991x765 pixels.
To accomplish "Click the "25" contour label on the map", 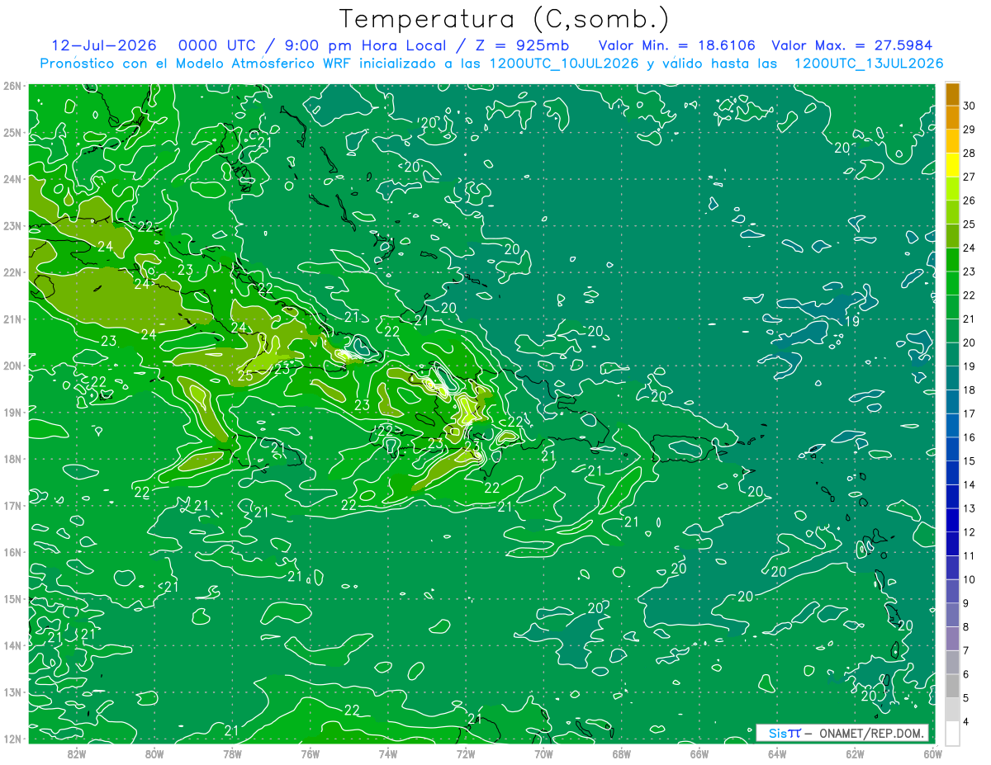I will [245, 376].
